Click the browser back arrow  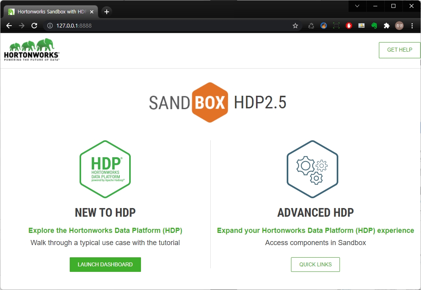pyautogui.click(x=9, y=26)
